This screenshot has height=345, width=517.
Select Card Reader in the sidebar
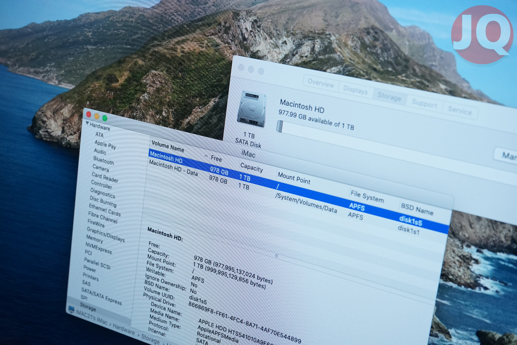(105, 177)
